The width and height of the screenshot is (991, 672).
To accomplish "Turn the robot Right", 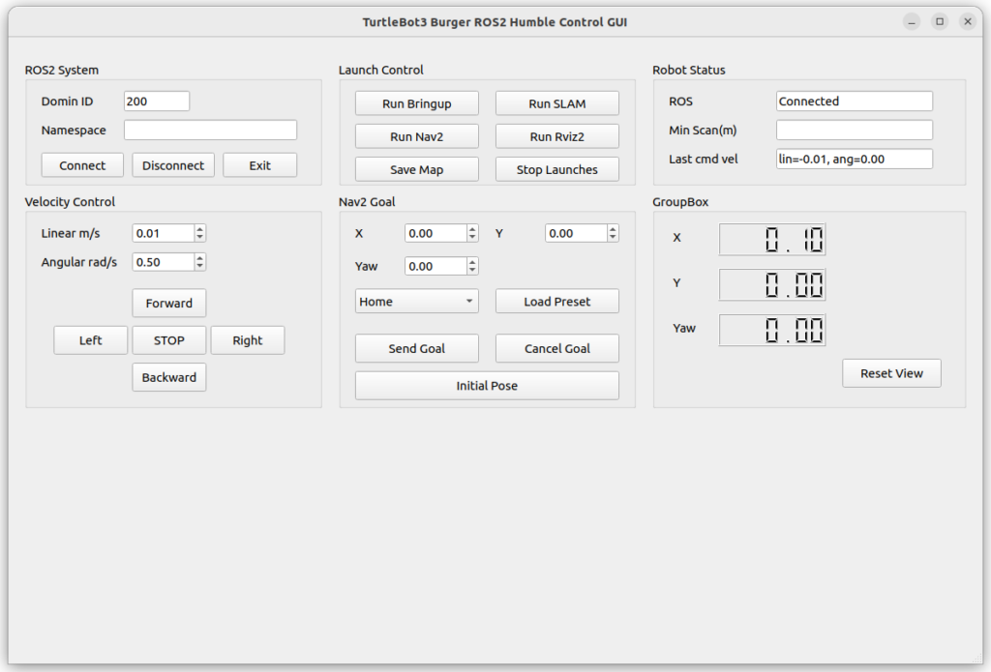I will click(247, 340).
